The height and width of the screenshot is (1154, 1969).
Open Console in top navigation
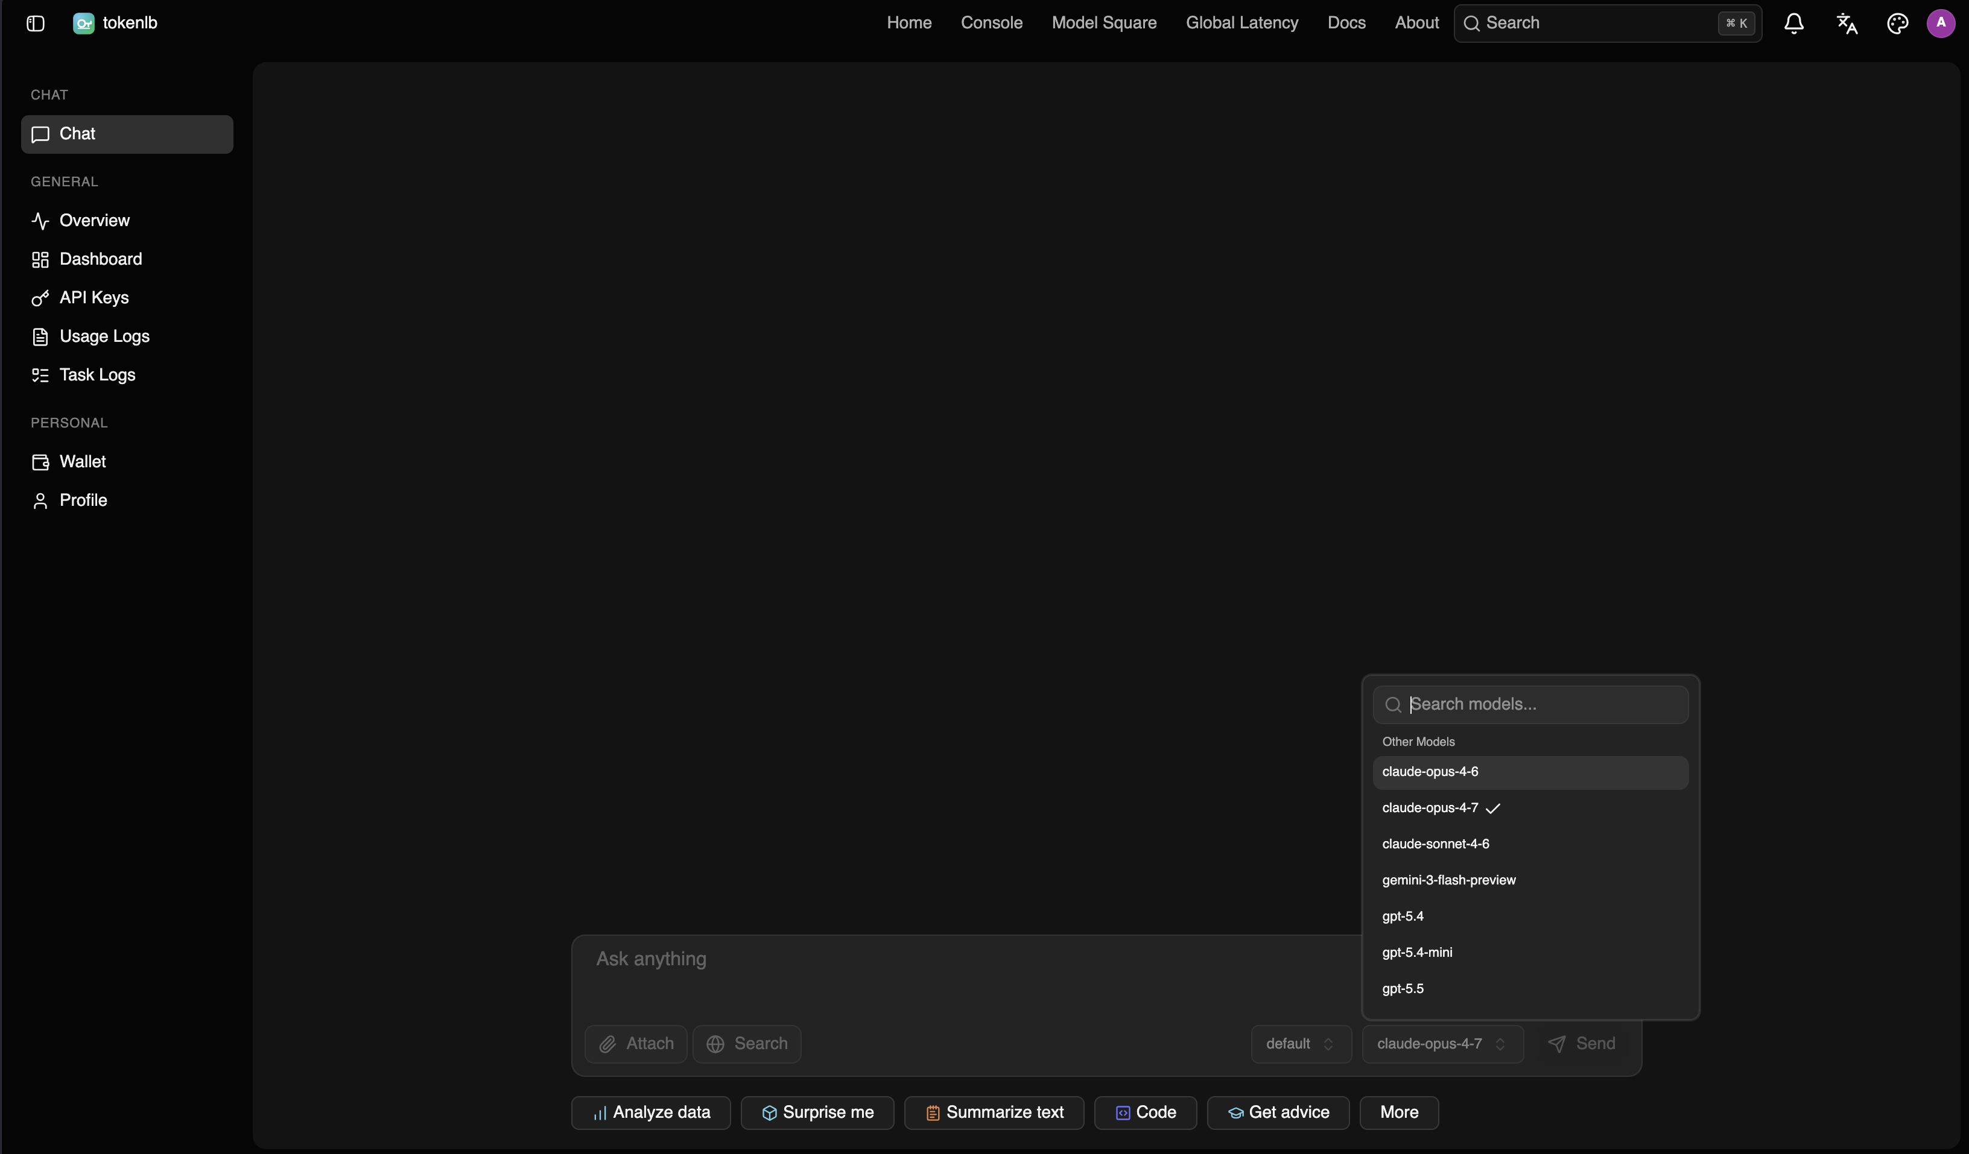(992, 24)
